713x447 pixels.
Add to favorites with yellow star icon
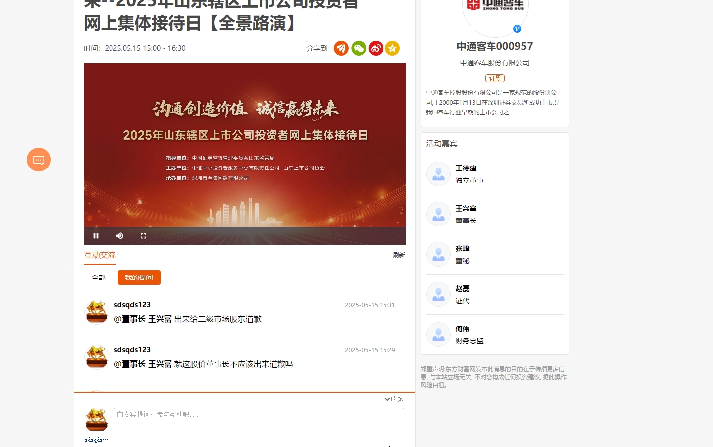[392, 48]
